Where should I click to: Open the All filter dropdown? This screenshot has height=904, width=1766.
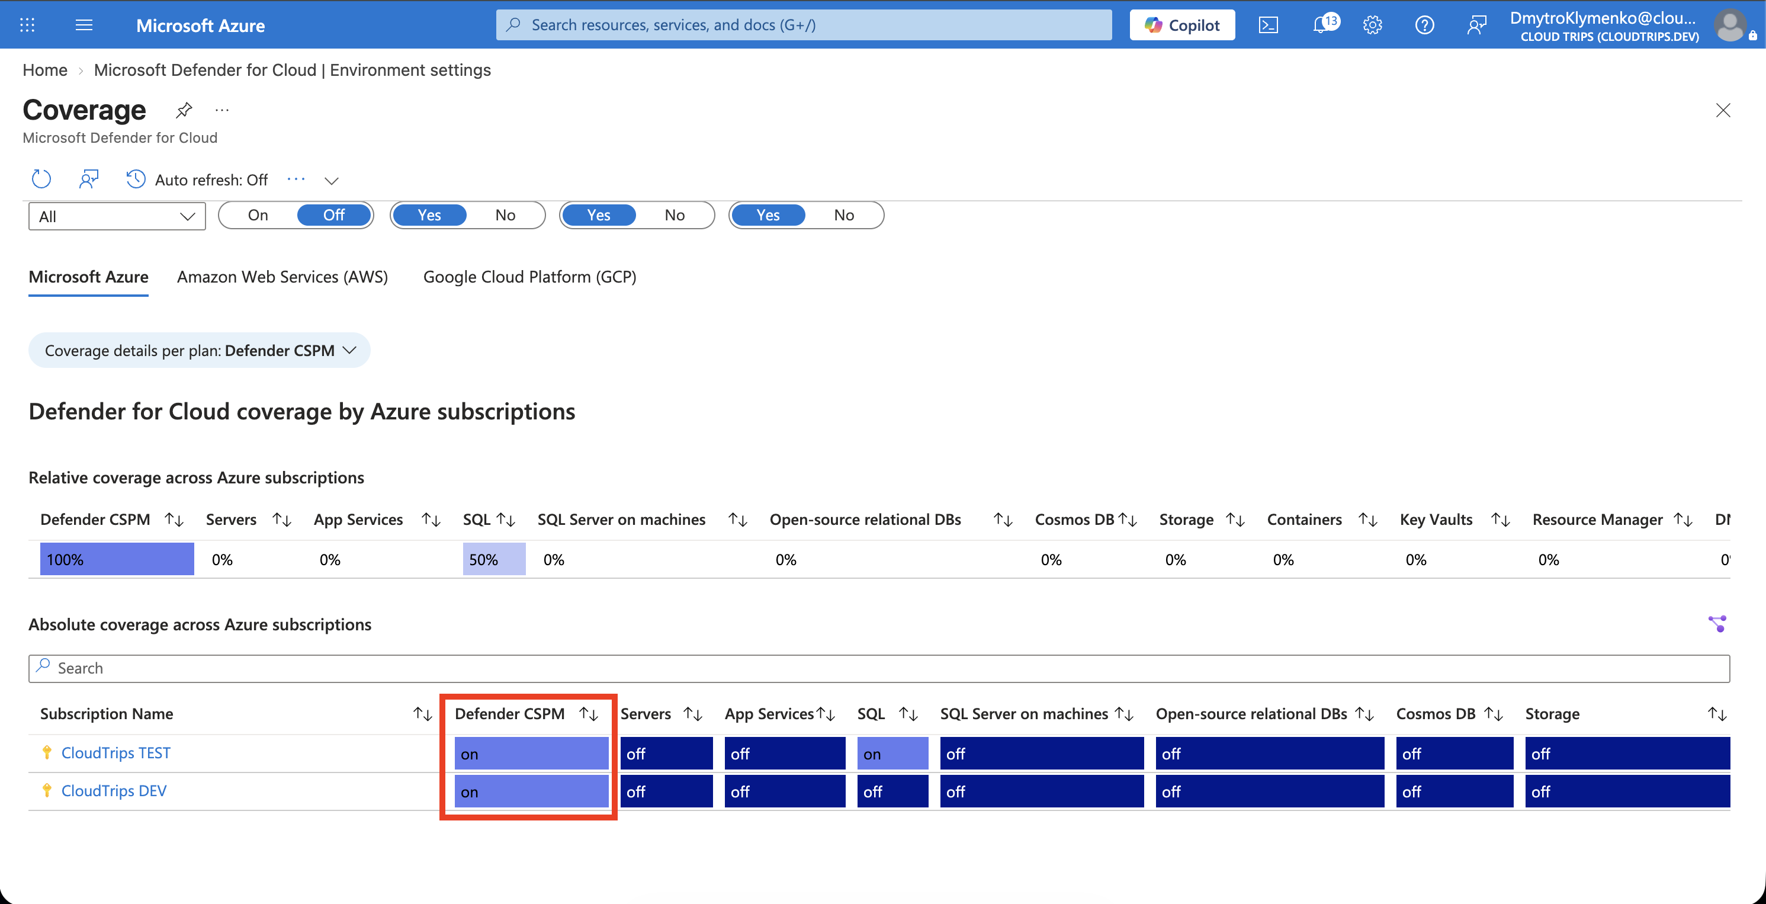click(117, 216)
